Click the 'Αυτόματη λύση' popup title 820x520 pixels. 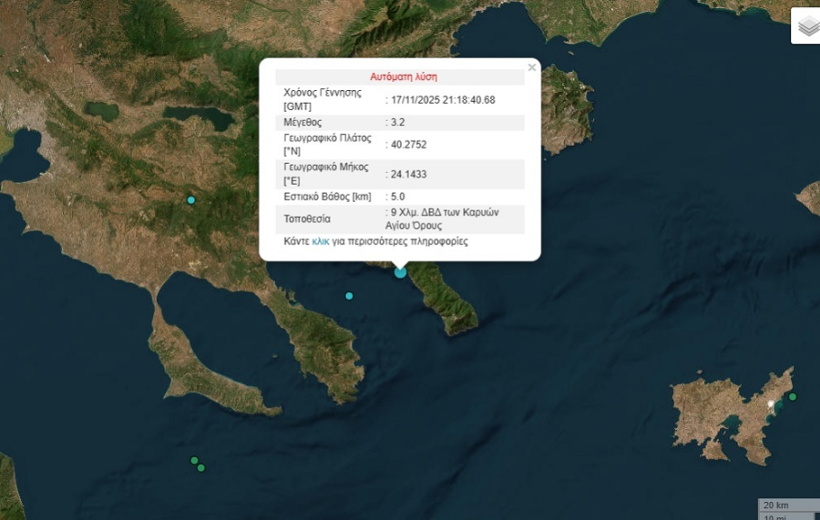pos(403,76)
